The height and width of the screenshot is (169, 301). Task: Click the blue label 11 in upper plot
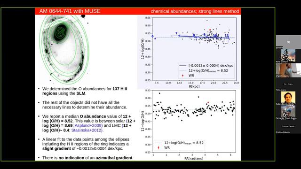(227, 36)
